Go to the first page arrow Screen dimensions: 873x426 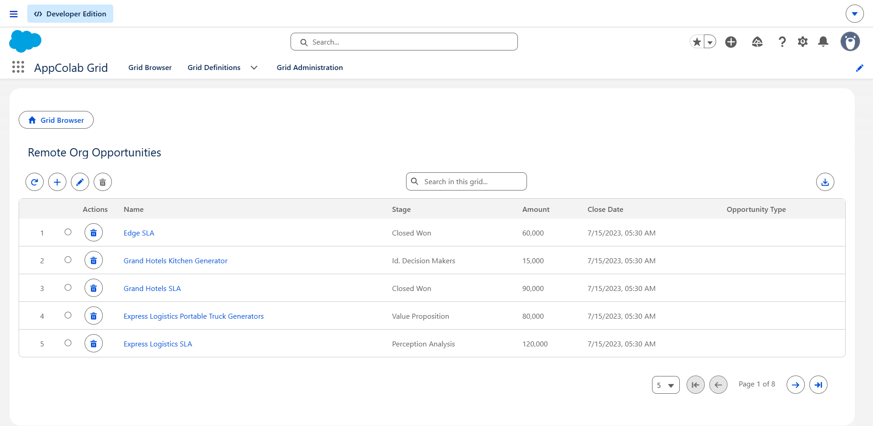[x=696, y=385]
